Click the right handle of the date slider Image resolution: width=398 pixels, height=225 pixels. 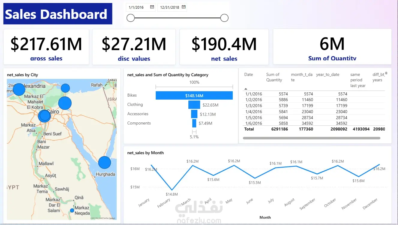tap(224, 18)
